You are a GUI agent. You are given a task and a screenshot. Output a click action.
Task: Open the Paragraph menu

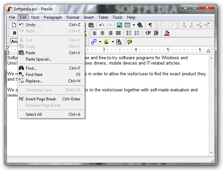click(53, 17)
